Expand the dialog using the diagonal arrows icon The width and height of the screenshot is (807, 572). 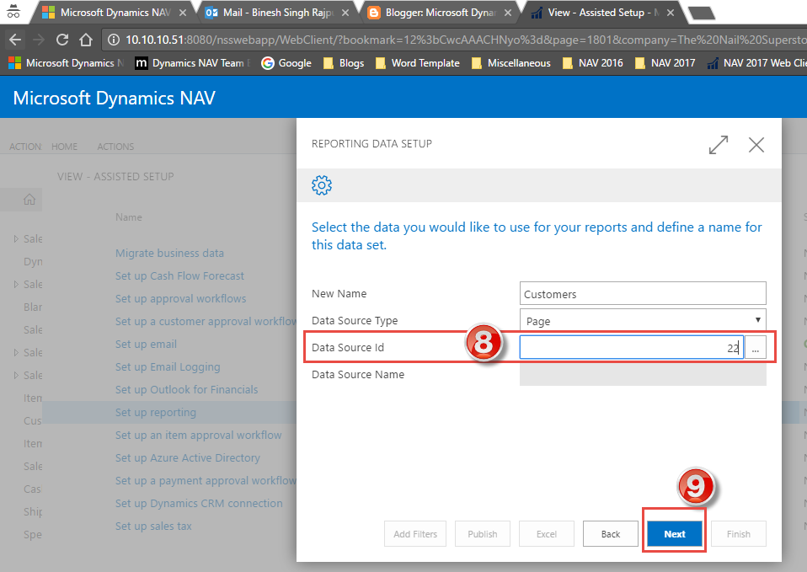[x=718, y=145]
